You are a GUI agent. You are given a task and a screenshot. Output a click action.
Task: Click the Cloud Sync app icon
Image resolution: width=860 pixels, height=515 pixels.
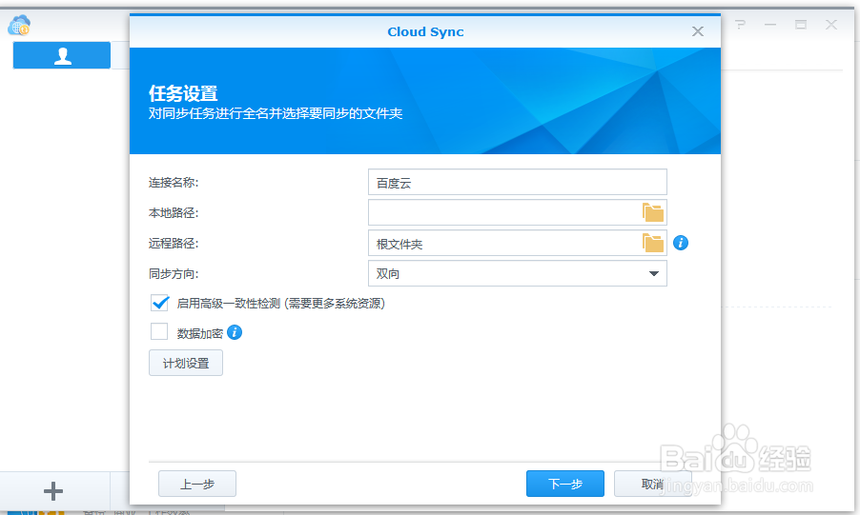(19, 26)
